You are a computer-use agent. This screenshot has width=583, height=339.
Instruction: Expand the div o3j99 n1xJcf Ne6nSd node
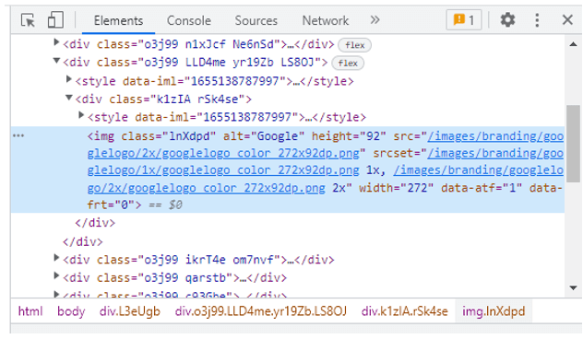tap(56, 42)
